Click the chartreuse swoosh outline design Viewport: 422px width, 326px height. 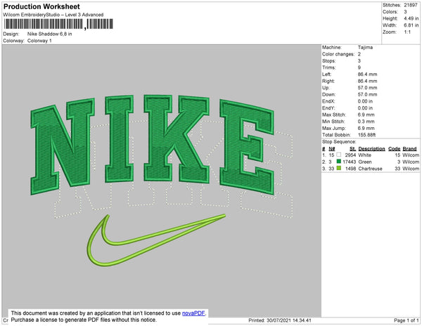pos(156,240)
